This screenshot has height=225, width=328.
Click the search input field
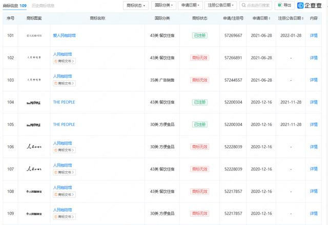(x=259, y=5)
